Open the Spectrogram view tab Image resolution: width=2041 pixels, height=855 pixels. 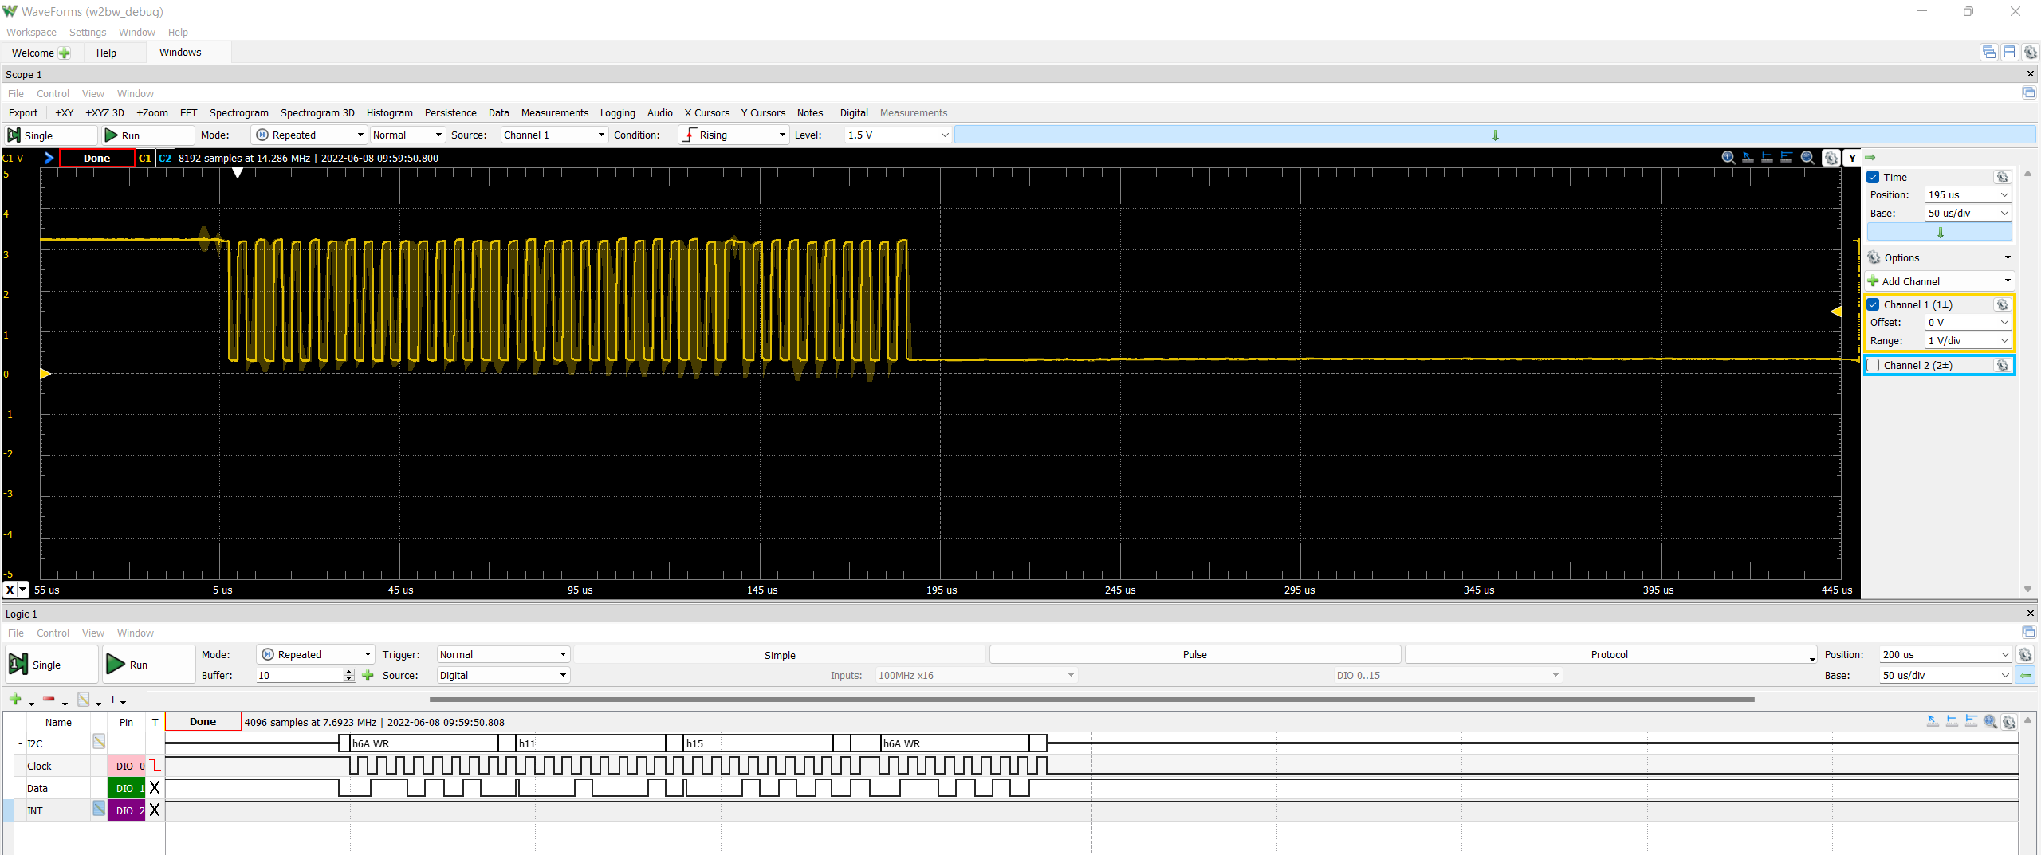tap(238, 112)
